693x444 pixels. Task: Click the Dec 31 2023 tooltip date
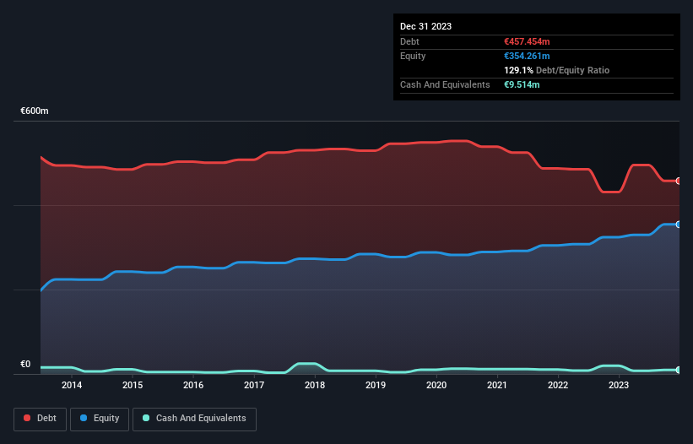[425, 26]
